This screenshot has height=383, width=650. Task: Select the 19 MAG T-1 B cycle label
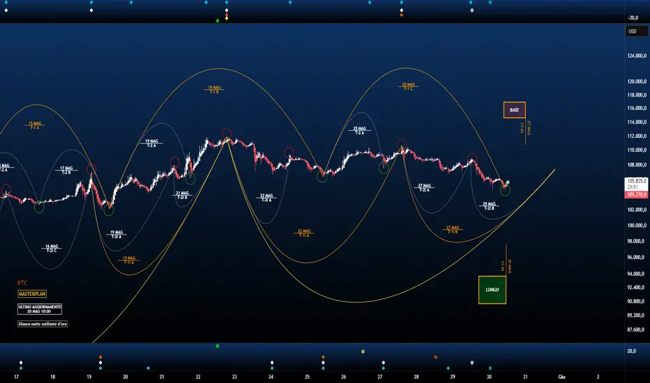(x=214, y=89)
